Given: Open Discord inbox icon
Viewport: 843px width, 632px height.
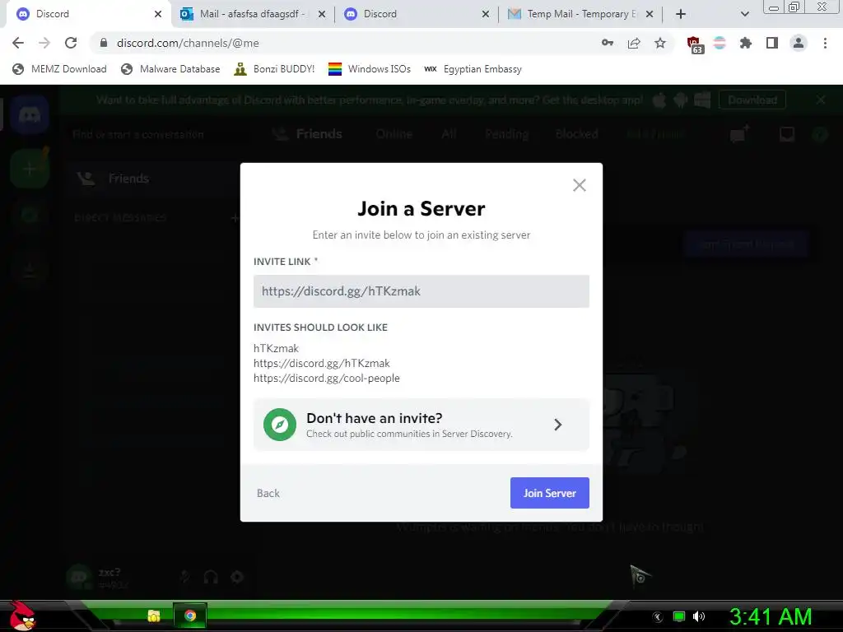Looking at the screenshot, I should coord(787,134).
